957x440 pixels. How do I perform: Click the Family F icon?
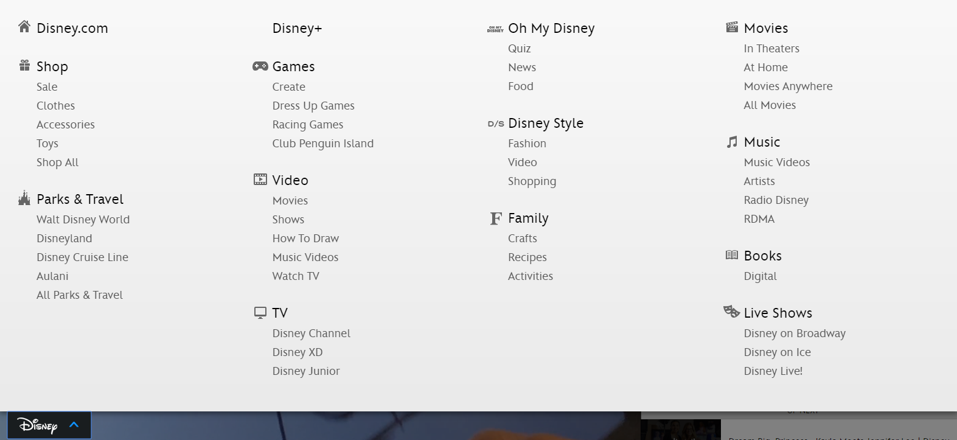(496, 218)
